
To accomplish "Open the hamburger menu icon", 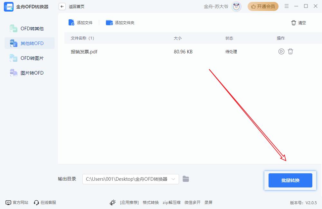I will 287,6.
